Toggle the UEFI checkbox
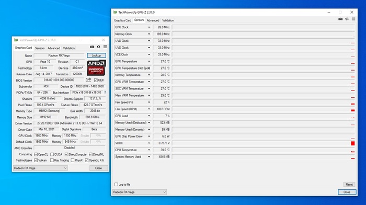 click(96, 80)
